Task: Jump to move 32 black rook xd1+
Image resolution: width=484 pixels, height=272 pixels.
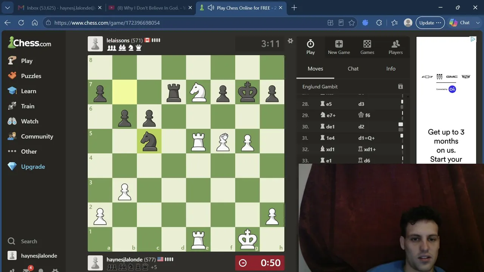Action: [367, 149]
